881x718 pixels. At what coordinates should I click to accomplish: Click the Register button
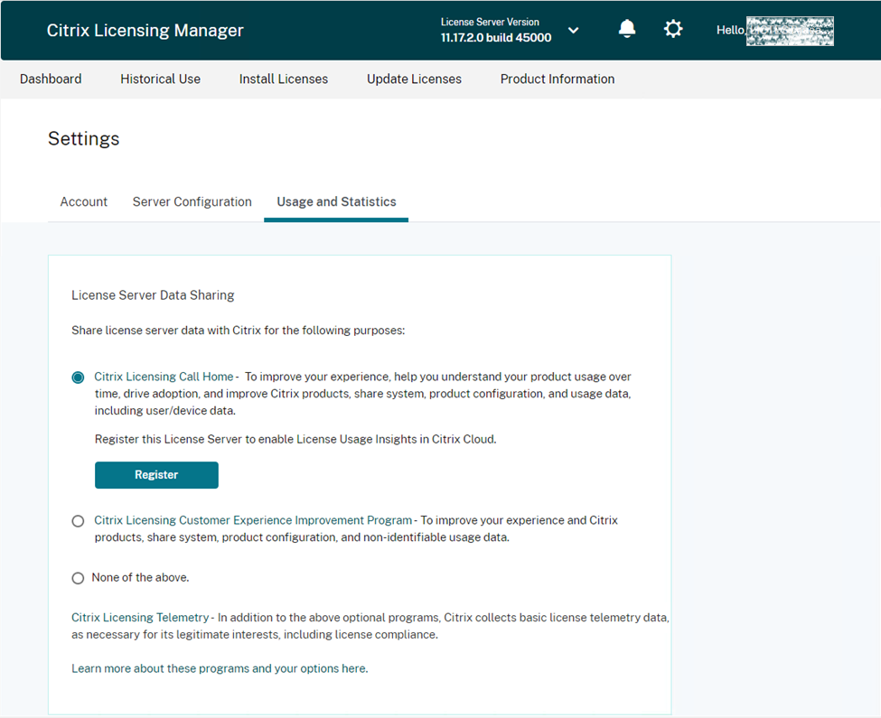(x=156, y=475)
